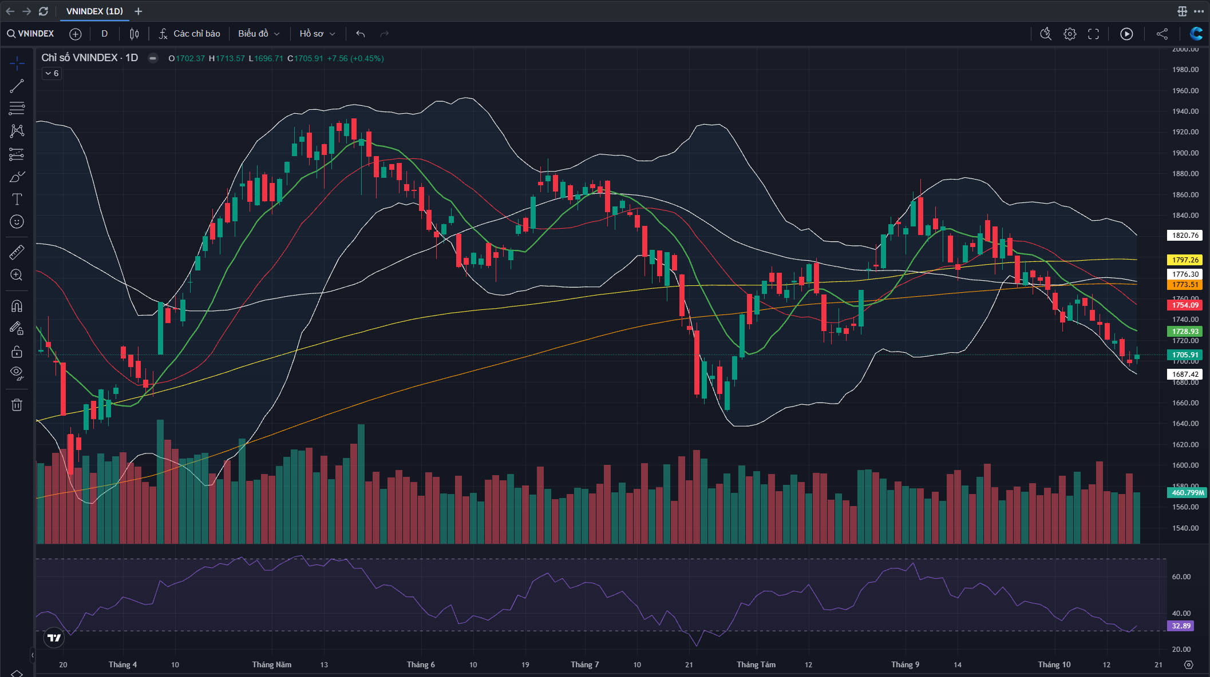The width and height of the screenshot is (1210, 677).
Task: Share the chart snapshot
Action: click(1162, 34)
